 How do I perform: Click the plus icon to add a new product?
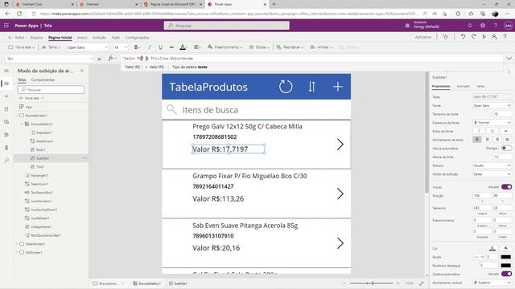coord(338,87)
